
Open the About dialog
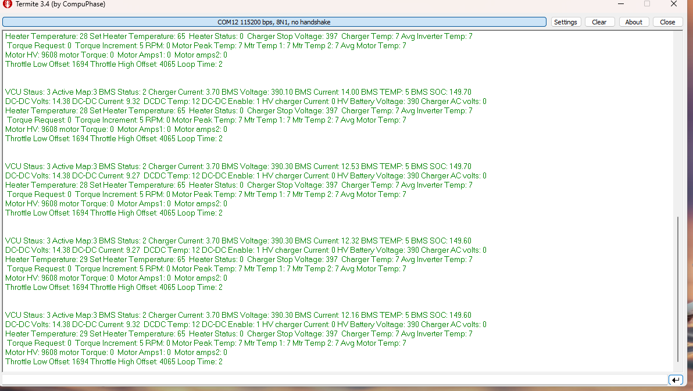tap(634, 22)
